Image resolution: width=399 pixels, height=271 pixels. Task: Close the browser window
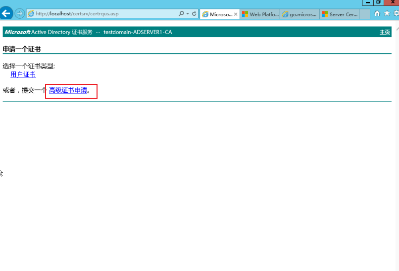[392, 2]
